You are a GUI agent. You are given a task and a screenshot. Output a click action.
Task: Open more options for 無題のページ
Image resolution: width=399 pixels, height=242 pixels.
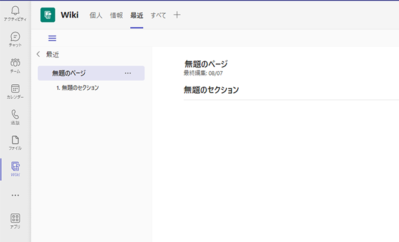pyautogui.click(x=128, y=74)
